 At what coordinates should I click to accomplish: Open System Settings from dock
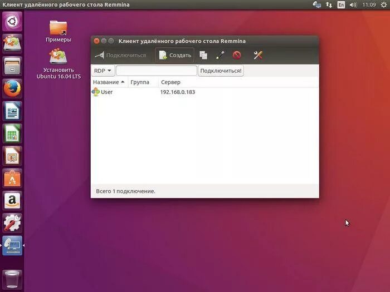point(12,223)
